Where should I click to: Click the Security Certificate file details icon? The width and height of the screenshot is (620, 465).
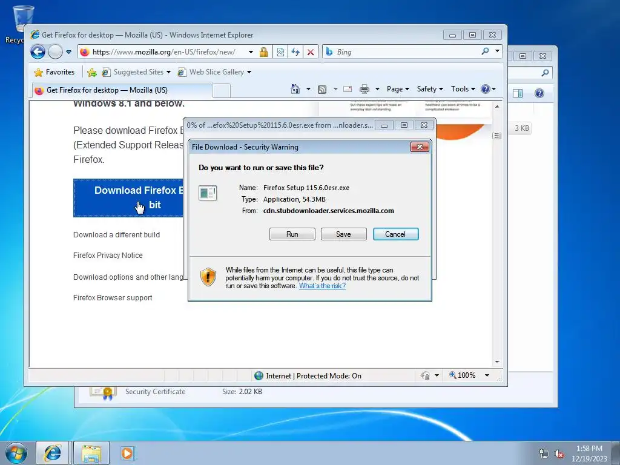pos(103,392)
